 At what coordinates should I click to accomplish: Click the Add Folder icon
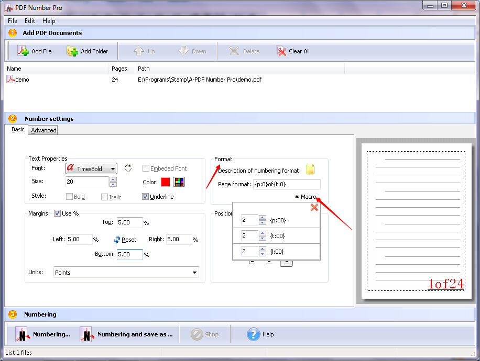72,51
